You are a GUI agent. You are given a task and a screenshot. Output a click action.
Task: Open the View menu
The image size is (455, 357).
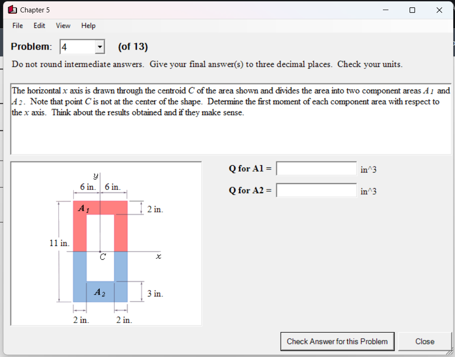tap(63, 26)
